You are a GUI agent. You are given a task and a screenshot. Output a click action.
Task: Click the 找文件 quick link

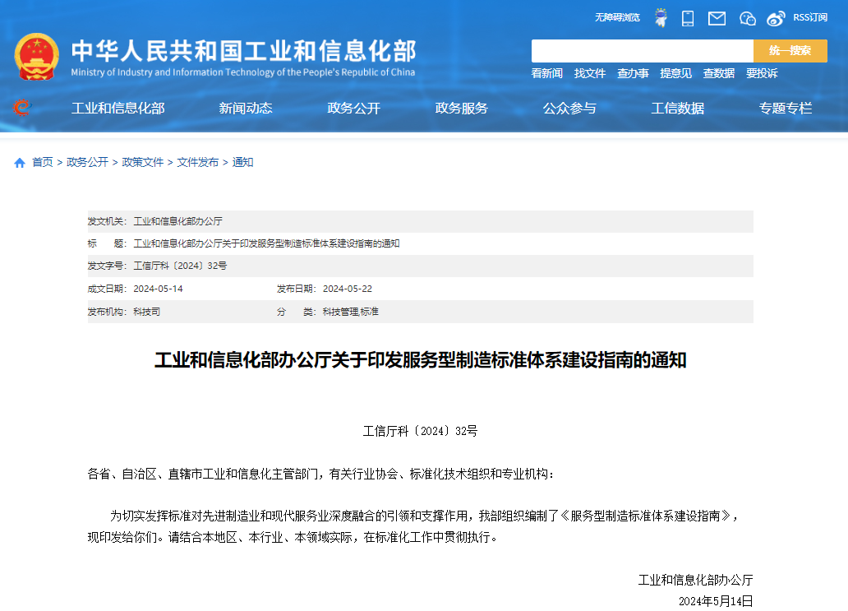[x=590, y=73]
